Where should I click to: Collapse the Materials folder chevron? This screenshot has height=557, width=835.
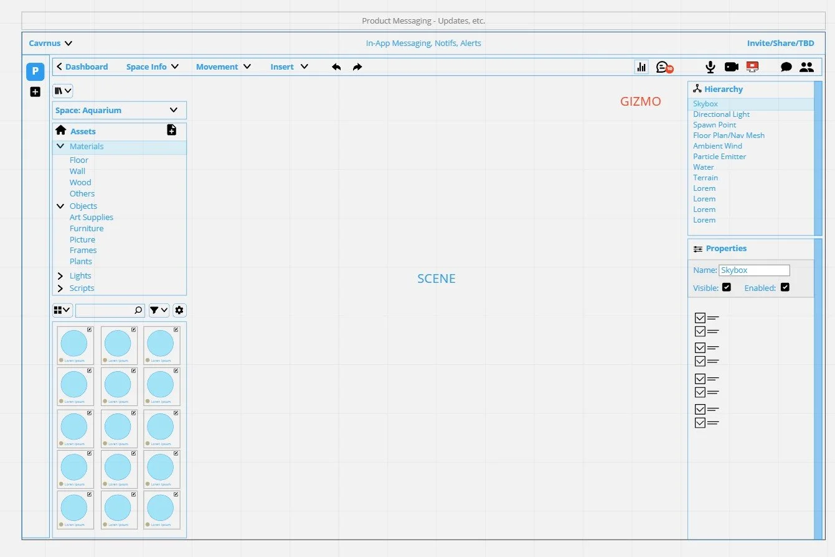pyautogui.click(x=60, y=147)
